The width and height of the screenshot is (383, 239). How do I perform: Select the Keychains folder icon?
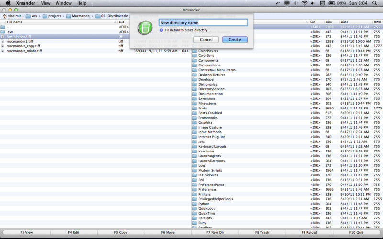194,151
